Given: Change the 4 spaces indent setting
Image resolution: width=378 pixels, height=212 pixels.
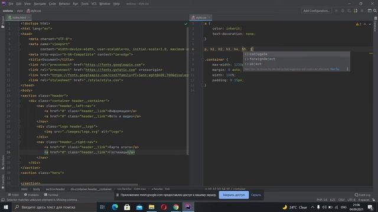Looking at the screenshot, I should [x=364, y=200].
